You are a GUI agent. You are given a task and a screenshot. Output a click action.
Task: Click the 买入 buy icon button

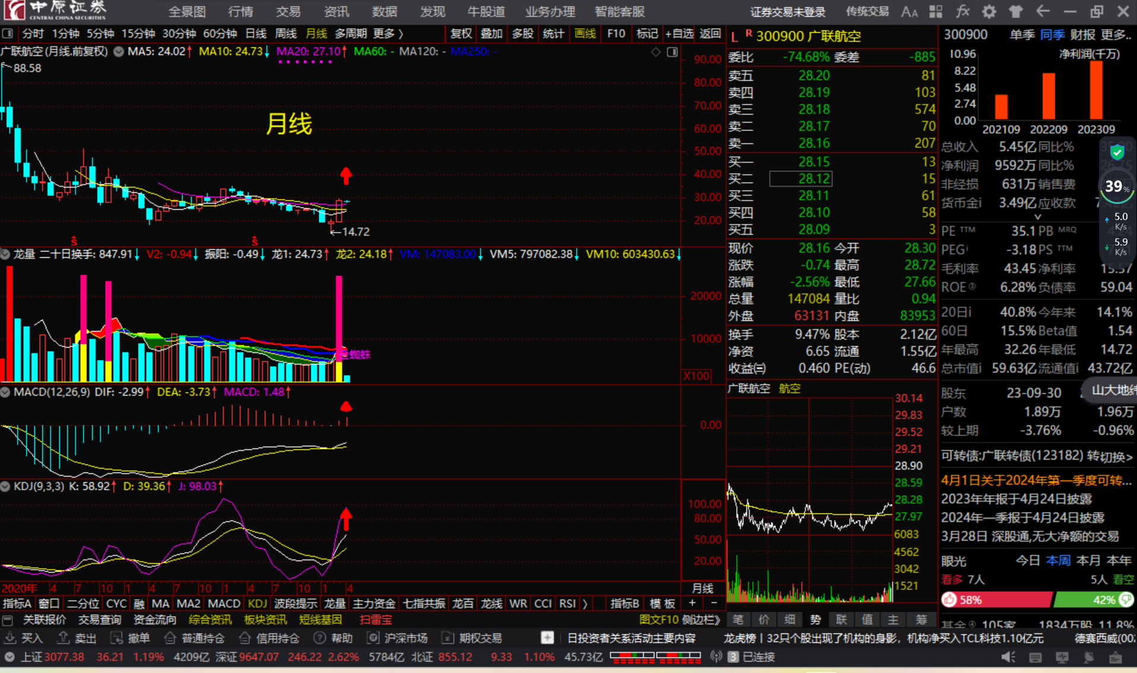(x=24, y=638)
